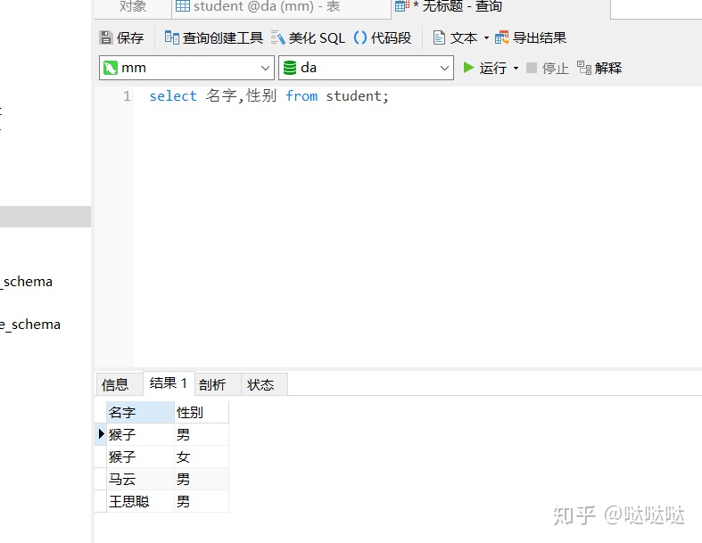Open Code Snippet (代码段) panel
Viewport: 702px width, 543px height.
tap(383, 37)
